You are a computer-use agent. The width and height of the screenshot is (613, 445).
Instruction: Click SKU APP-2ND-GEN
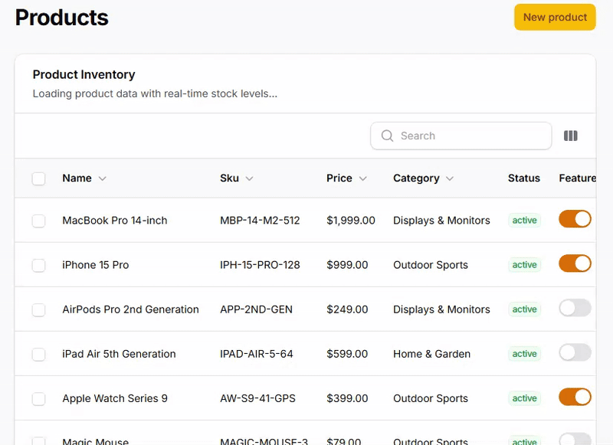(x=256, y=309)
